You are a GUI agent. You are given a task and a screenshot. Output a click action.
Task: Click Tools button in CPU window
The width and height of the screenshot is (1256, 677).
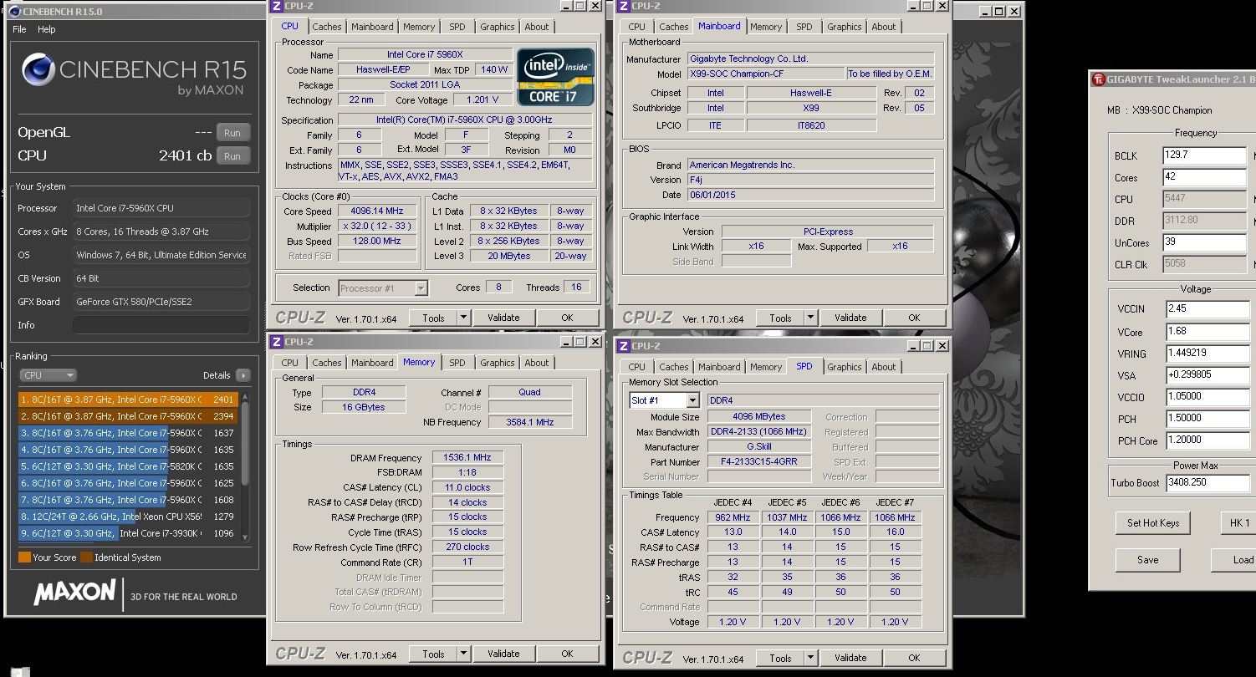[433, 318]
